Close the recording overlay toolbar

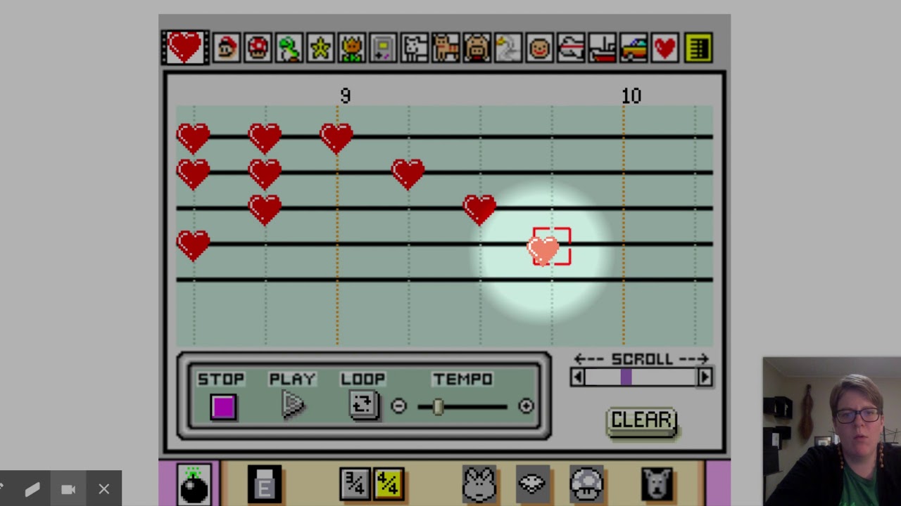(x=104, y=489)
